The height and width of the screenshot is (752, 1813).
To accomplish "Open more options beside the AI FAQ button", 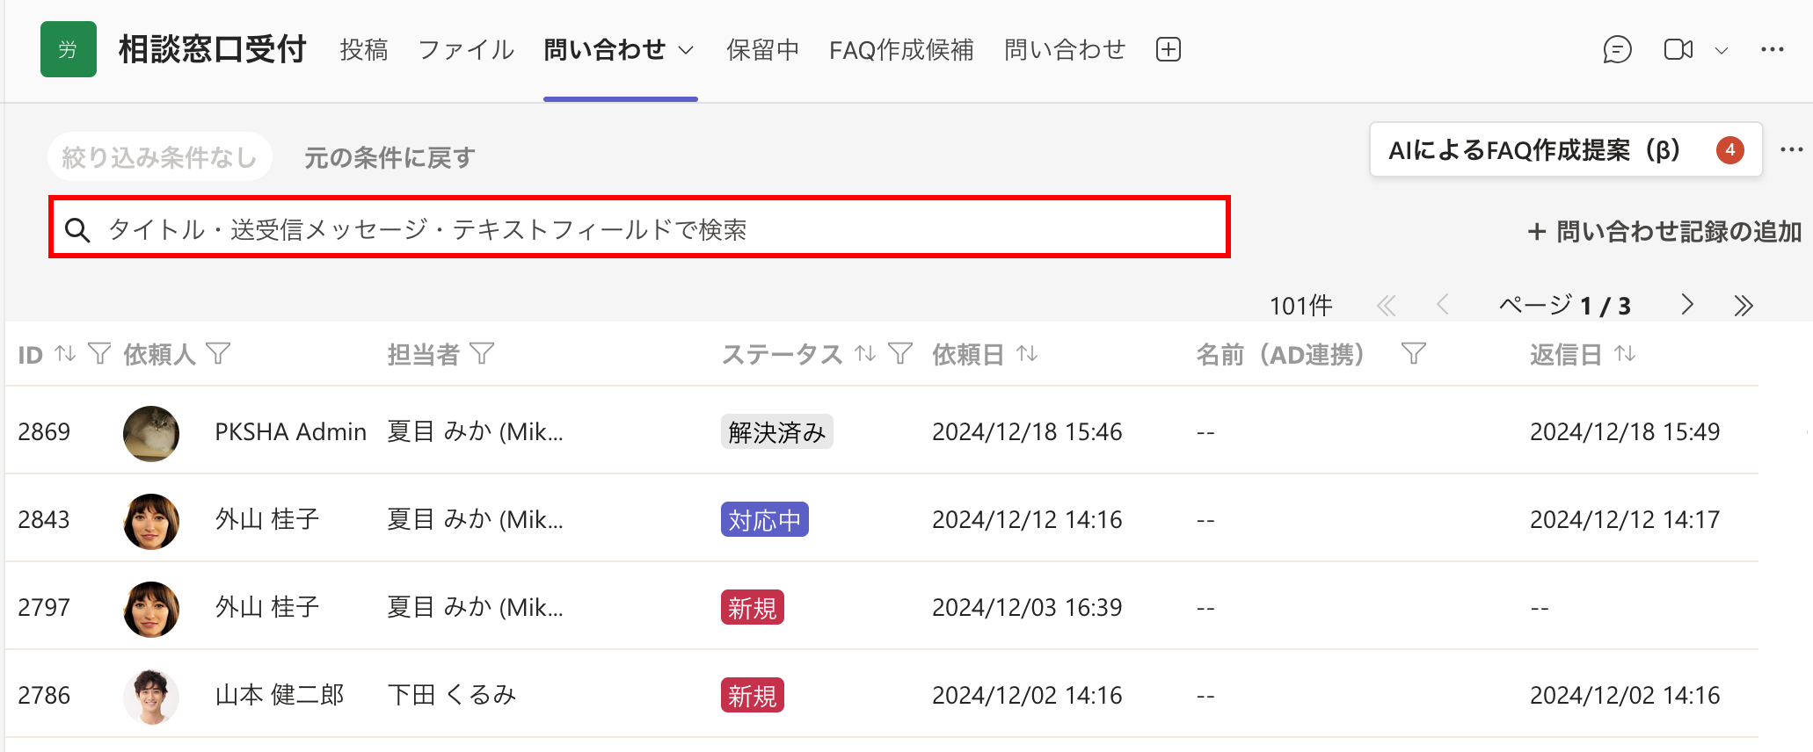I will click(x=1791, y=150).
